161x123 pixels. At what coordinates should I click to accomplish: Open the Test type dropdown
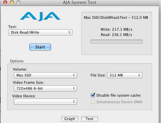pyautogui.click(x=40, y=32)
